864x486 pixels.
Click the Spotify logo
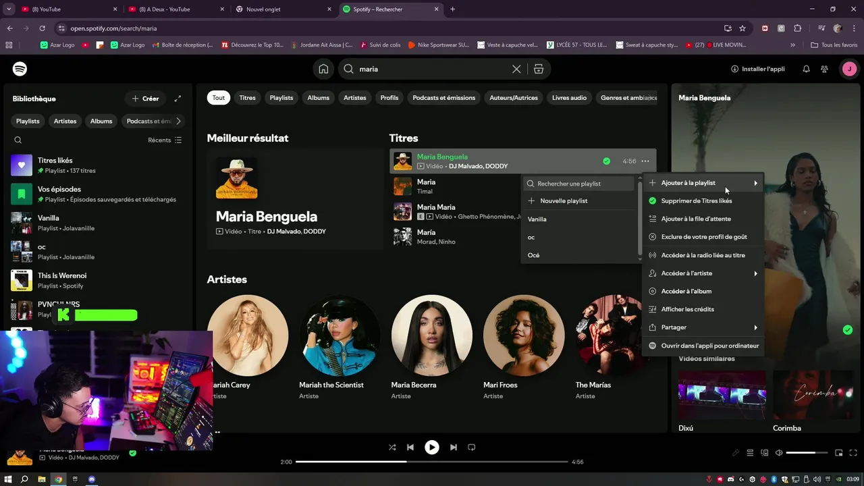[20, 69]
